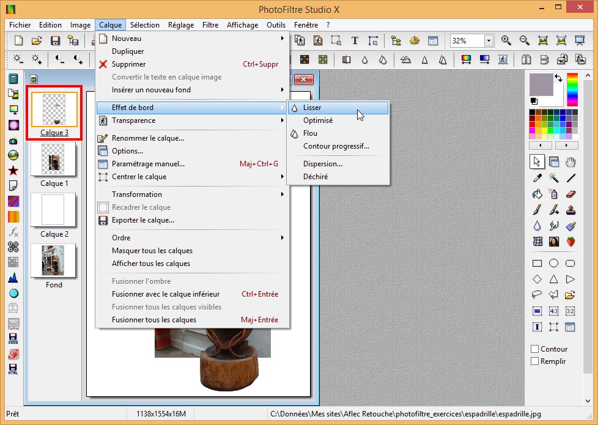Show next palette colors with right arrow
This screenshot has width=598, height=425.
tap(566, 146)
